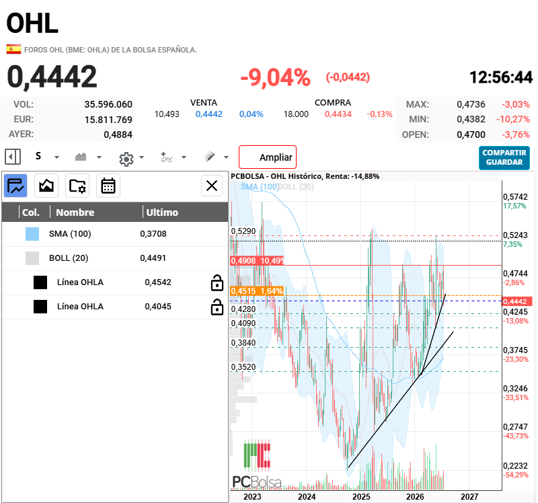Unlock the Línea OHLA 0,4542 row

[x=217, y=282]
